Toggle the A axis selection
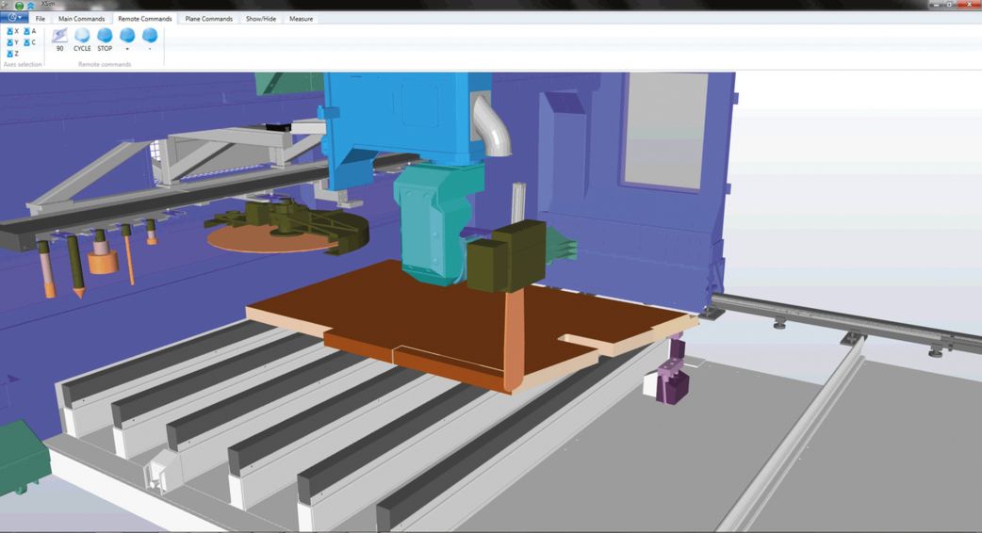Image resolution: width=982 pixels, height=533 pixels. (x=28, y=31)
